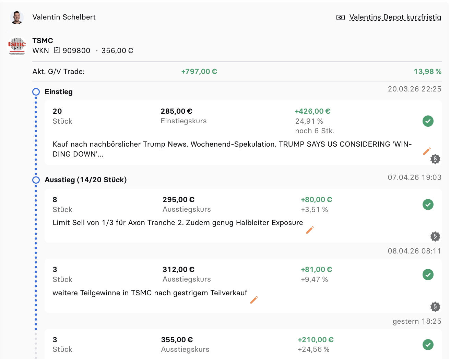The image size is (450, 359).
Task: Click the green checkmark on 295,00 € exit
Action: click(428, 205)
